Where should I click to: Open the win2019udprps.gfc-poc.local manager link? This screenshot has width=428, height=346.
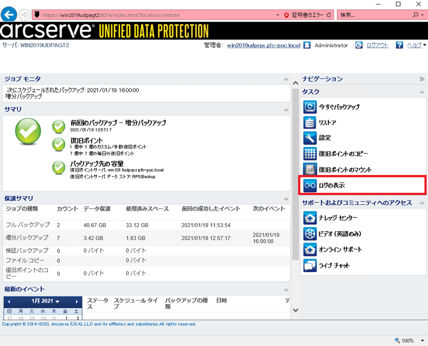pyautogui.click(x=264, y=46)
